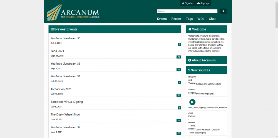Click the search magnifier button

click(x=223, y=11)
